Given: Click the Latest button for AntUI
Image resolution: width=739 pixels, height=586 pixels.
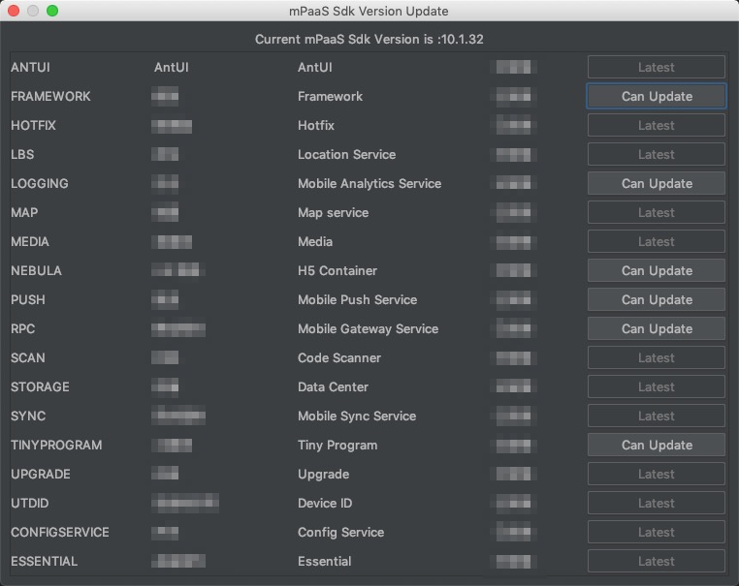Looking at the screenshot, I should pos(656,67).
